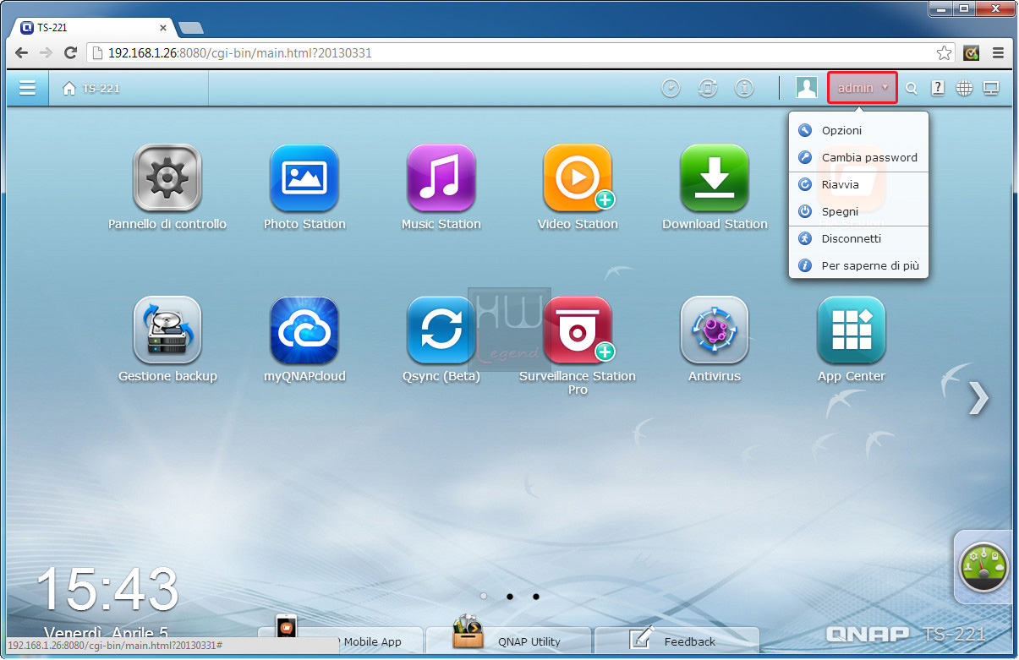This screenshot has height=660, width=1019.
Task: Open desktop preferences monitor icon
Action: point(991,88)
